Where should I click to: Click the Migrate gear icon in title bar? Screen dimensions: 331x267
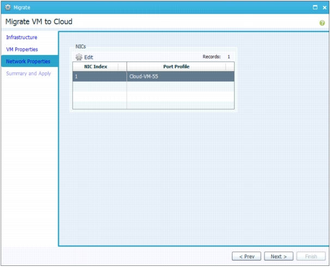8,8
